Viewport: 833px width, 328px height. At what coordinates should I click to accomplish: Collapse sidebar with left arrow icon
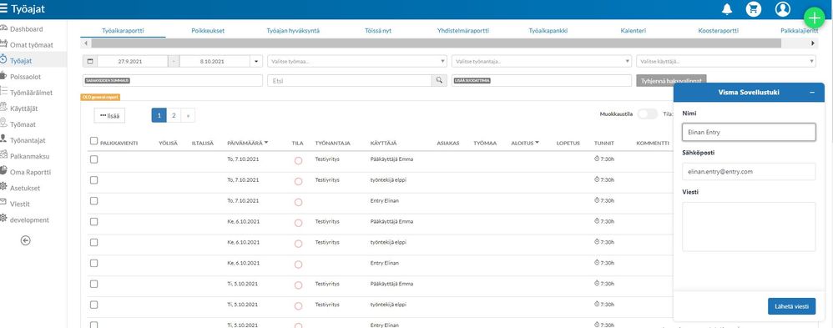click(x=26, y=240)
